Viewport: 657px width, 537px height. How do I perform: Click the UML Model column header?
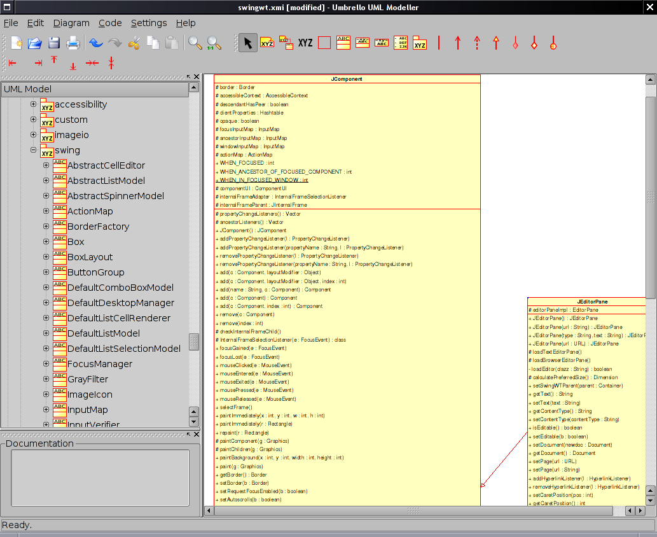[x=95, y=89]
